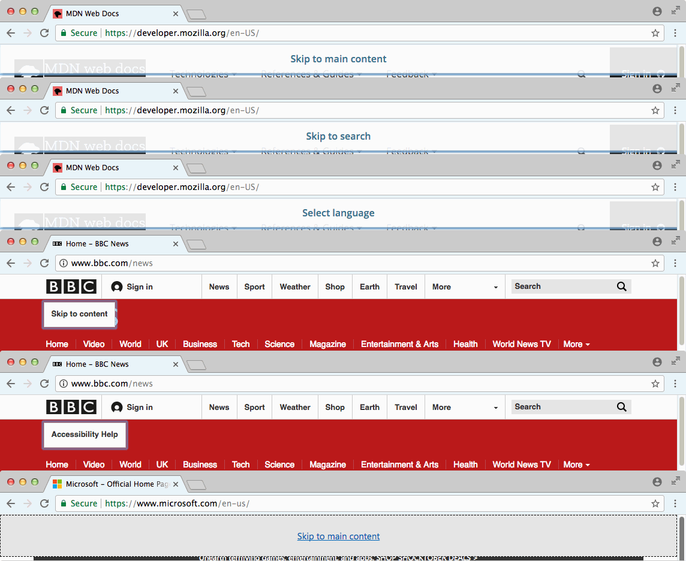Close the MDN tab in "Skip to search" window
This screenshot has height=561, width=686.
(x=176, y=91)
